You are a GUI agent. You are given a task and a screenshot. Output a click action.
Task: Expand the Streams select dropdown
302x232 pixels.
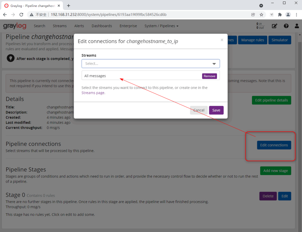click(x=214, y=64)
